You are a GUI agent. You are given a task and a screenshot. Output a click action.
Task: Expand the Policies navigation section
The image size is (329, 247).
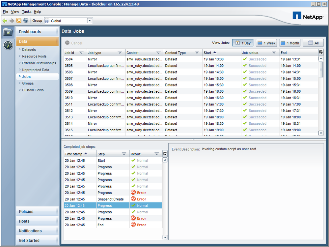pos(37,212)
